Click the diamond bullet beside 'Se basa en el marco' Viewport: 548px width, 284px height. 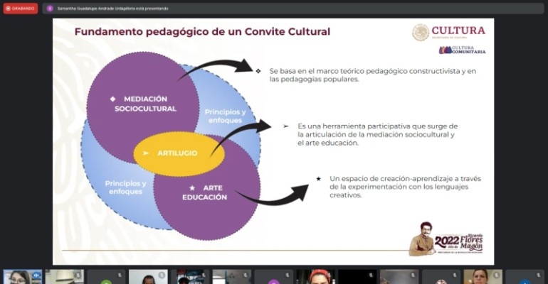click(258, 70)
